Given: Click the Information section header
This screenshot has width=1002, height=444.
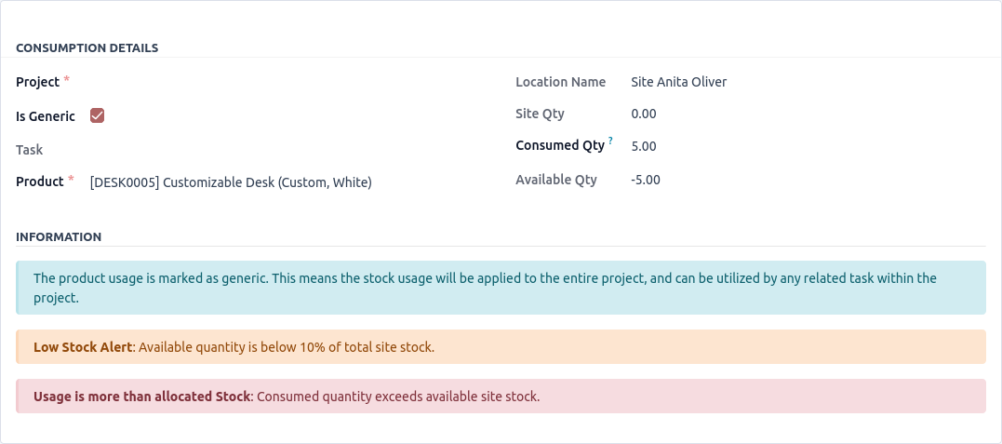Looking at the screenshot, I should [x=59, y=237].
